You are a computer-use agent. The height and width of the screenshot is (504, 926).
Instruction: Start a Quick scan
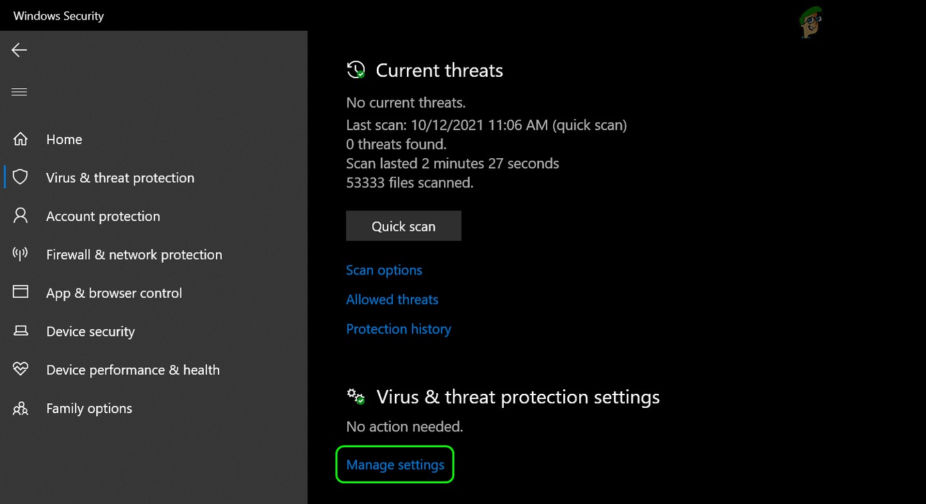tap(404, 226)
